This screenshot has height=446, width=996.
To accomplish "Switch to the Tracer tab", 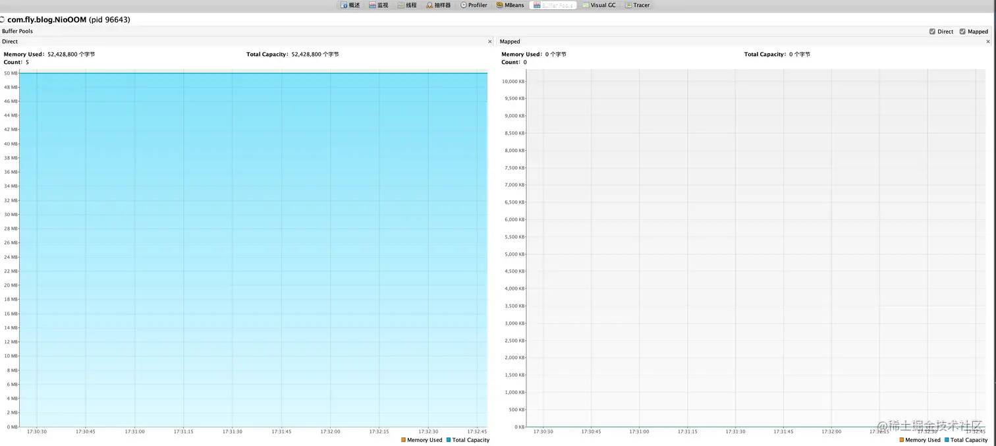I will click(637, 5).
